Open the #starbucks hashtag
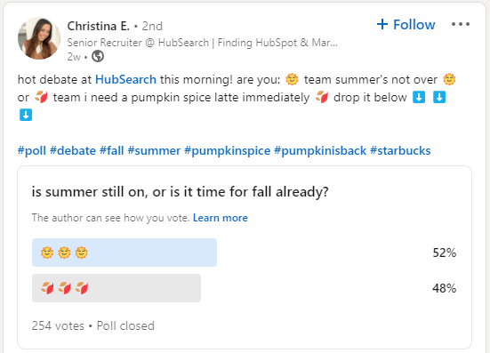490x353 pixels. [400, 150]
